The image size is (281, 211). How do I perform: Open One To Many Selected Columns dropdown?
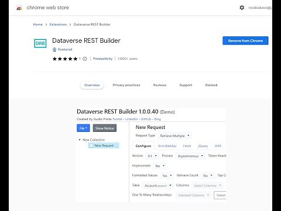(x=194, y=195)
